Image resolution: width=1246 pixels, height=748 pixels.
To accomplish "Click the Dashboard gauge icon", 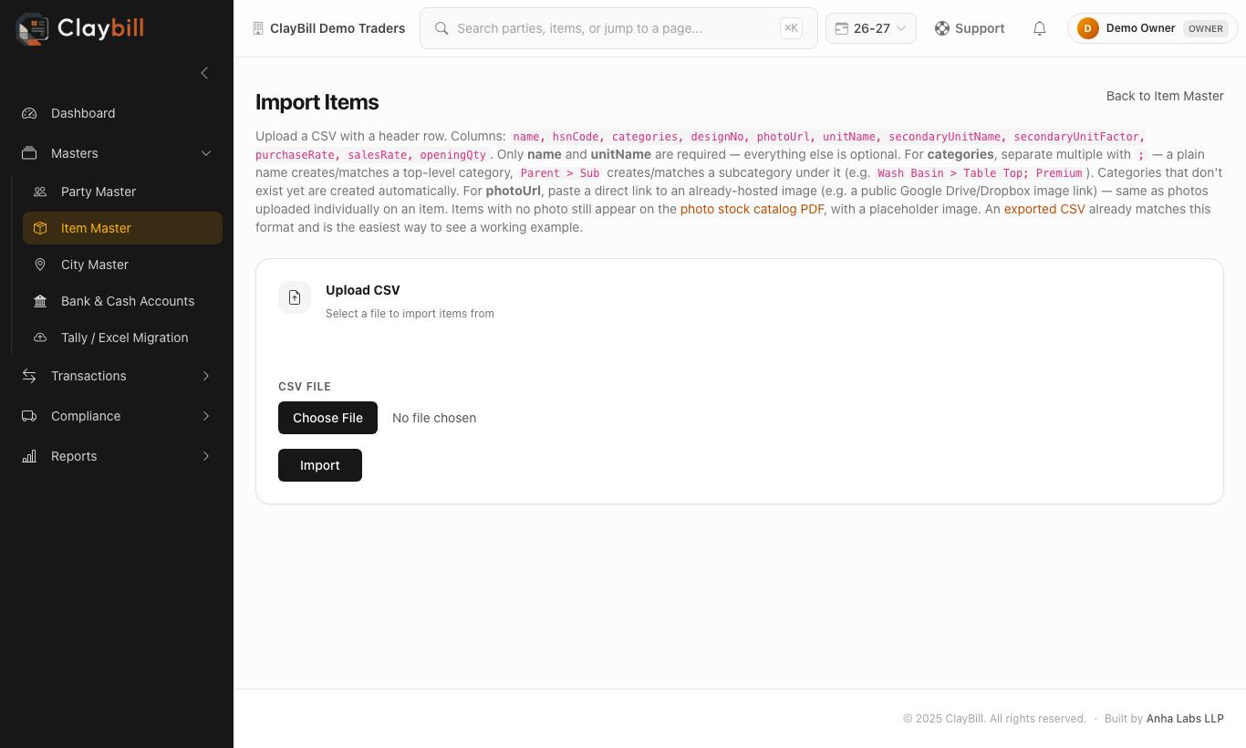I will 29,113.
